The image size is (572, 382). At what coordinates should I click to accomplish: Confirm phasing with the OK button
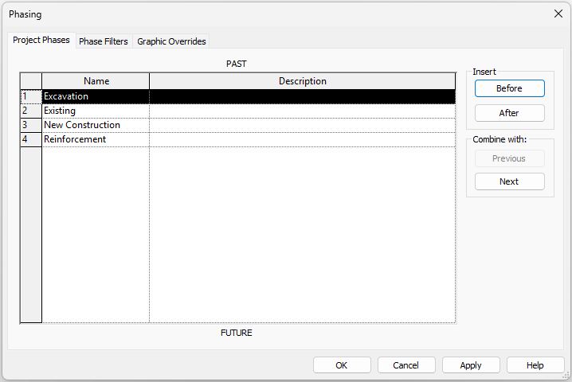pyautogui.click(x=342, y=365)
